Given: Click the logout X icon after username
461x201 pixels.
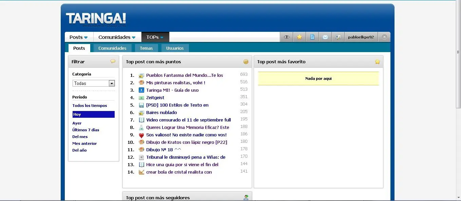Looking at the screenshot, I should coord(384,37).
